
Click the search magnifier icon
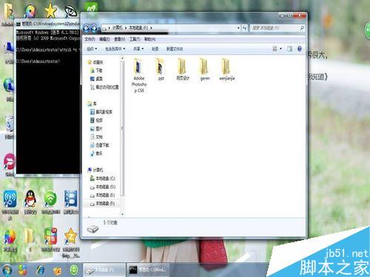pyautogui.click(x=302, y=28)
